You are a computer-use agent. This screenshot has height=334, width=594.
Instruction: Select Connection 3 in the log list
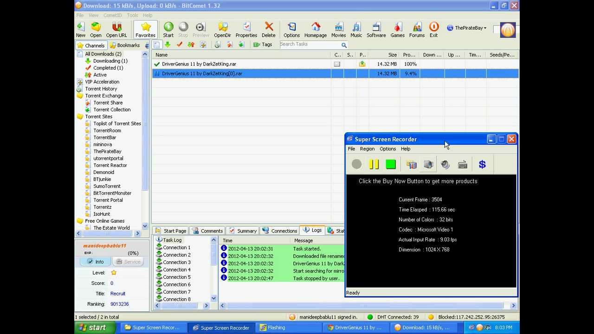tap(176, 262)
